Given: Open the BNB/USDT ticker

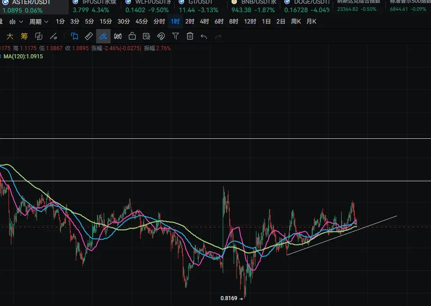Looking at the screenshot, I should tap(253, 6).
